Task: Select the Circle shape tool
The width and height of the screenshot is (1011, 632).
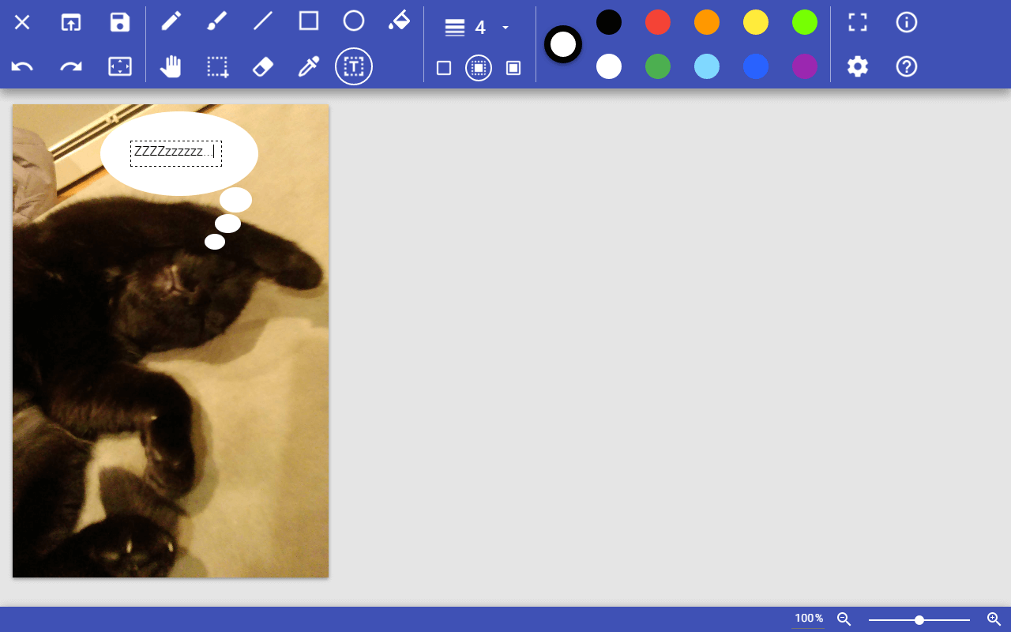Action: (x=354, y=22)
